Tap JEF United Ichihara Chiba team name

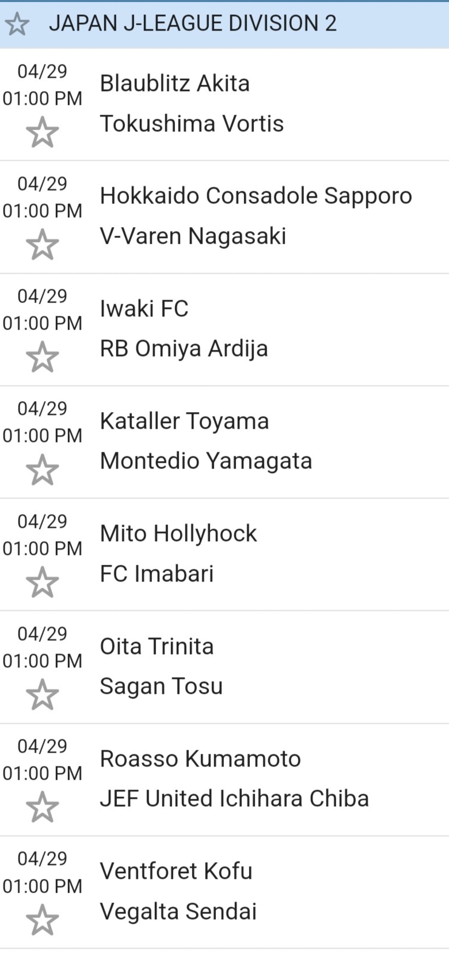coord(234,799)
